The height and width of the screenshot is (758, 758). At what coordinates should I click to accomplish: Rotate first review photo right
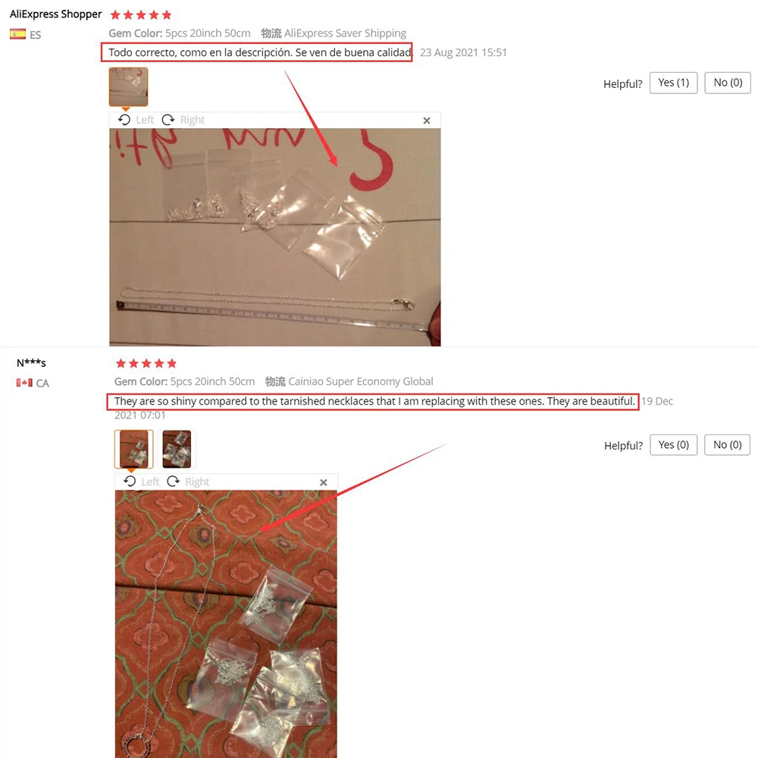(x=183, y=120)
